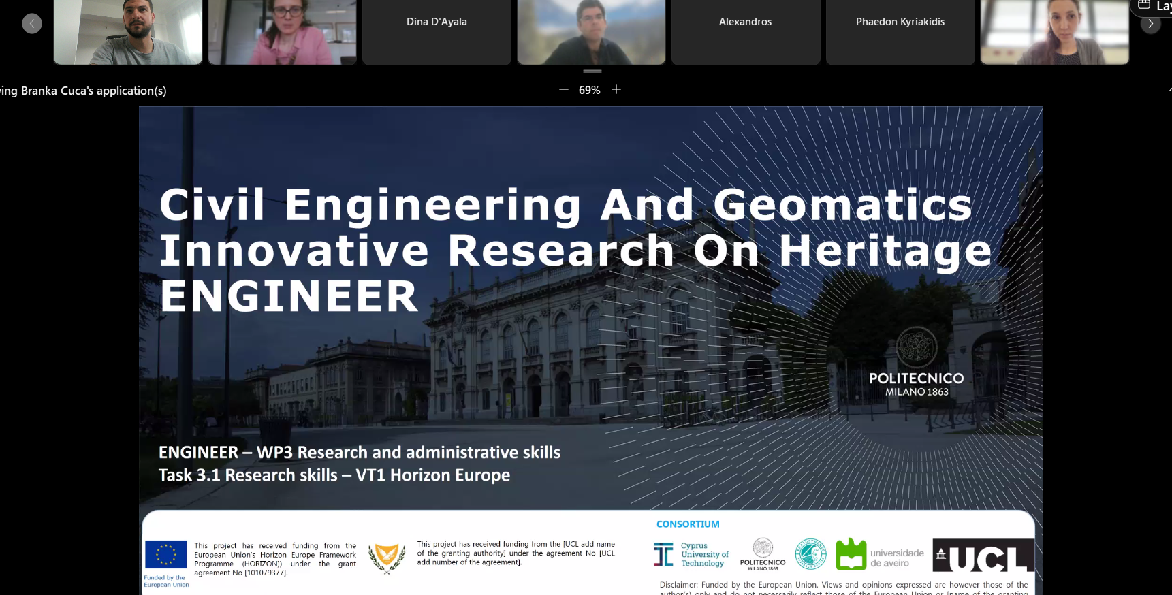The image size is (1172, 595).
Task: Click the Politecnico Milano 1863 logo
Action: pyautogui.click(x=917, y=361)
